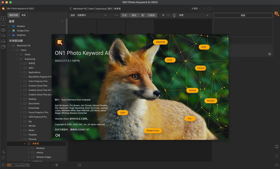Open the 没有 filter preset dropdown
This screenshot has height=169, width=280.
pyautogui.click(x=194, y=15)
